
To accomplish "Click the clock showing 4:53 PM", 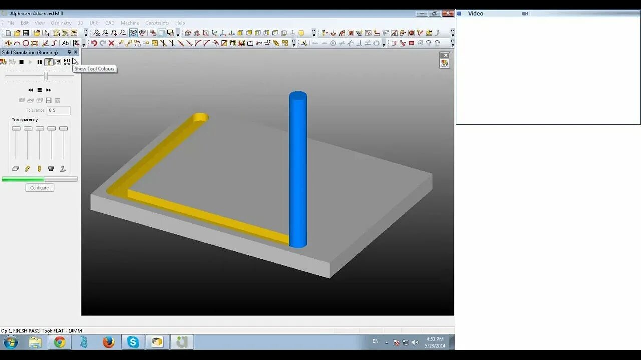I will pos(435,339).
